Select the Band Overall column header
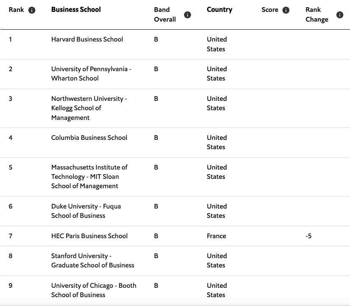Screen dimensions: 350x306 (x=165, y=14)
